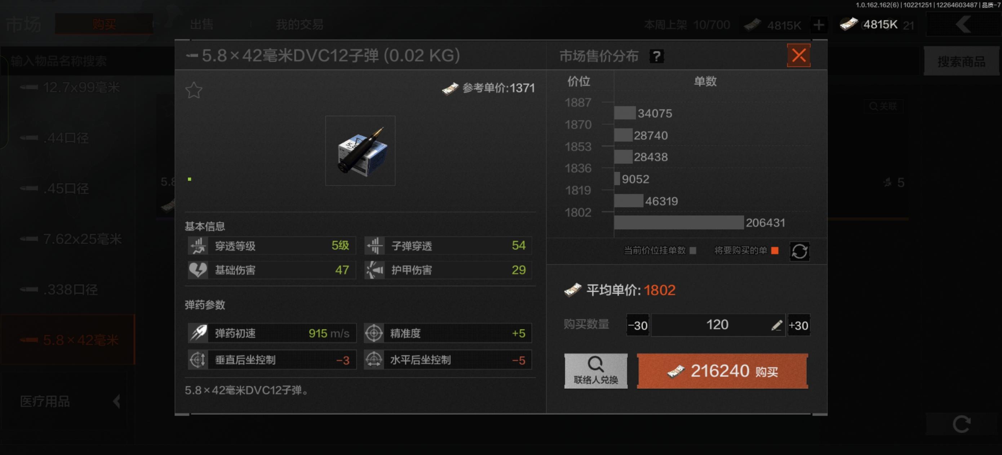Increase purchase quantity by 30

click(x=799, y=325)
